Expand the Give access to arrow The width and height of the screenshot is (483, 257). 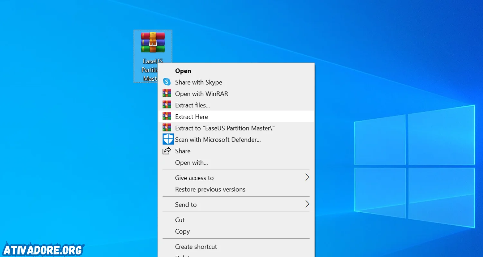[x=307, y=177]
